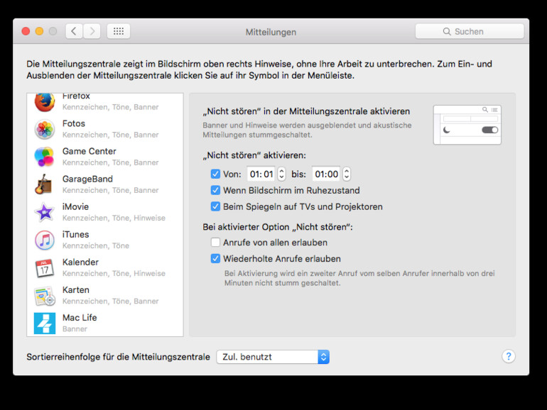Uncheck Beim Spiegeln auf TVs und Projektoren

(x=215, y=206)
